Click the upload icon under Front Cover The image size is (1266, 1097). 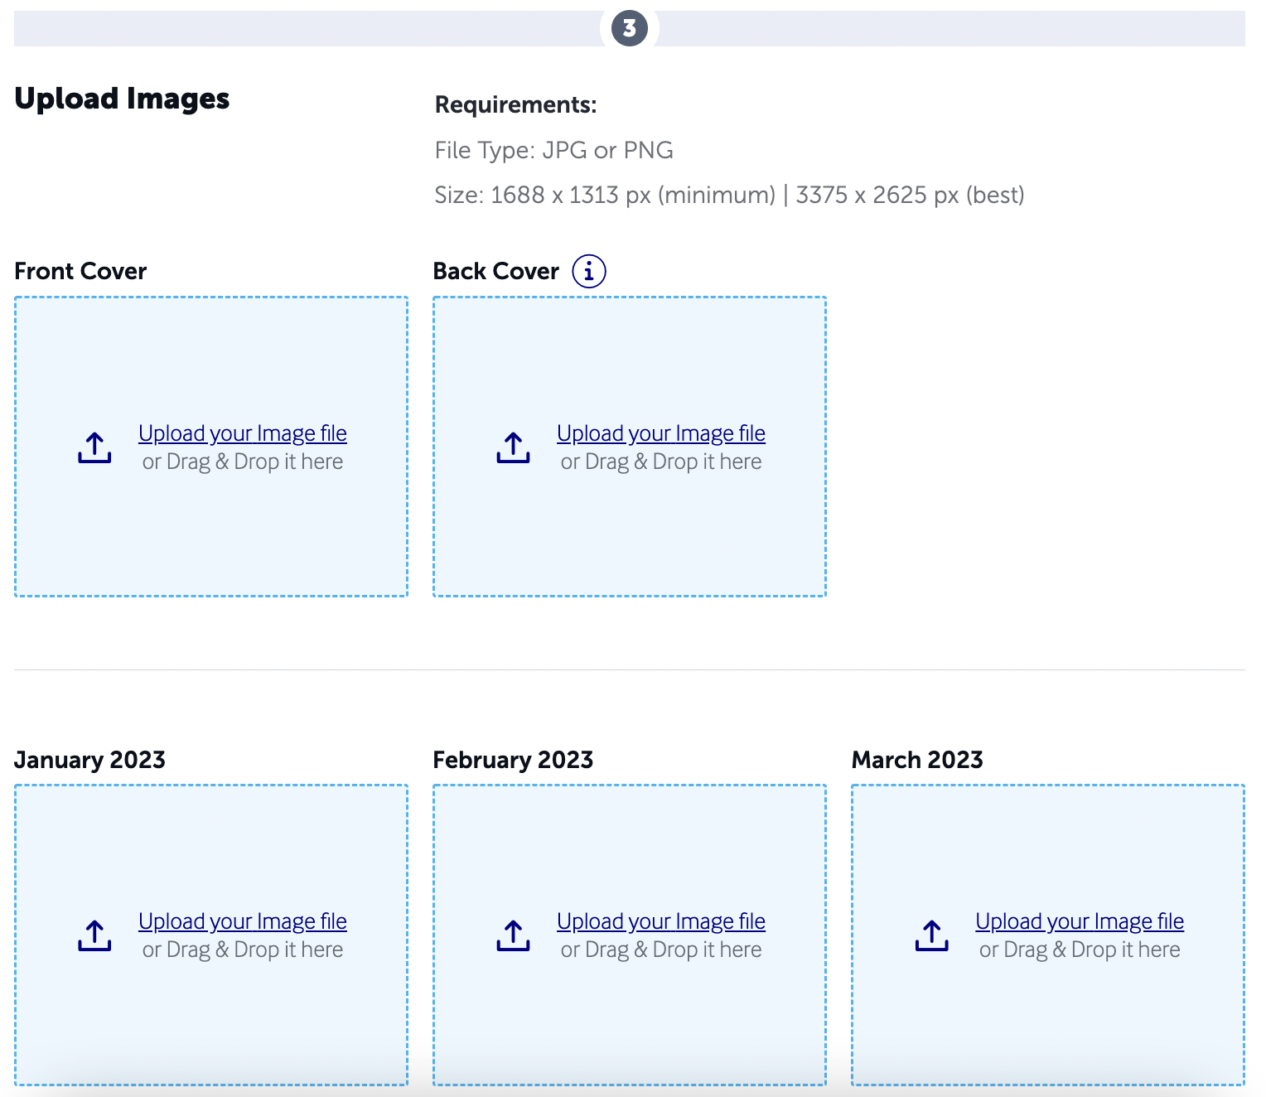[x=94, y=447]
